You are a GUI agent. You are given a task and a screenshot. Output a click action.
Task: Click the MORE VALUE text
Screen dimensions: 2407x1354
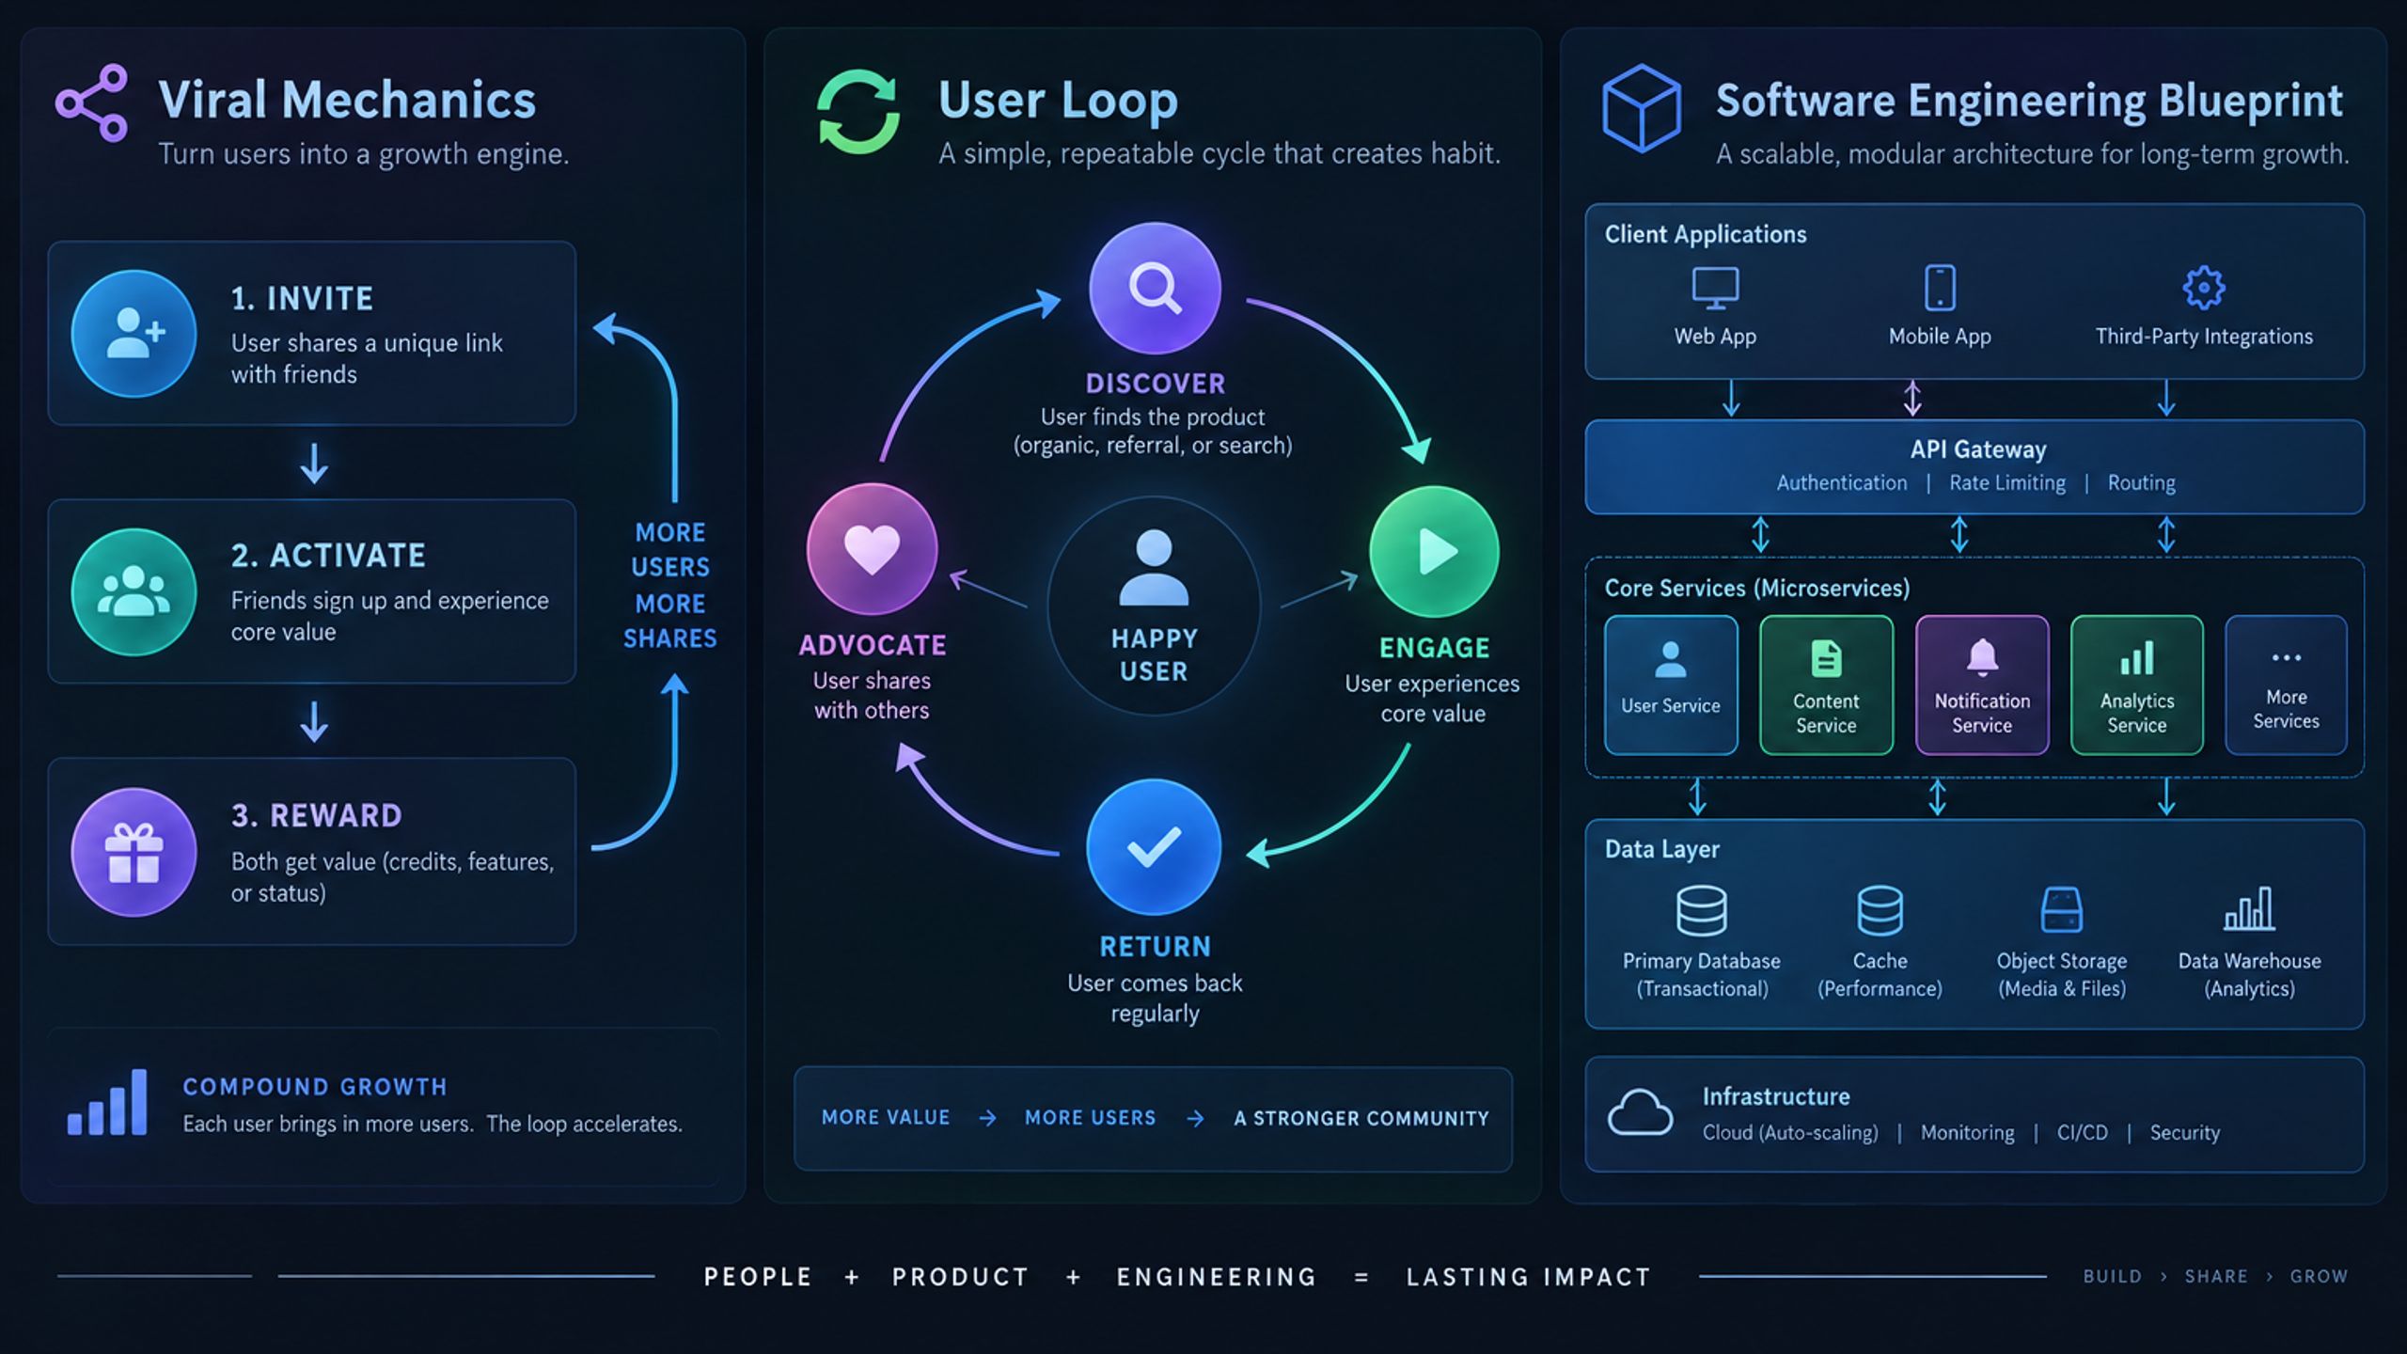tap(886, 1117)
